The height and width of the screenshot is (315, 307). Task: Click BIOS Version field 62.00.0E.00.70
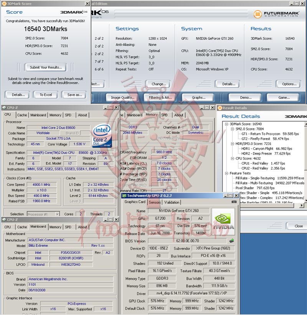187,241
